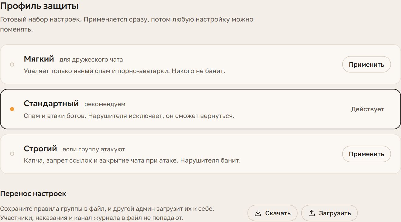Click the Загрузить settings button
Image resolution: width=401 pixels, height=222 pixels.
pos(329,213)
